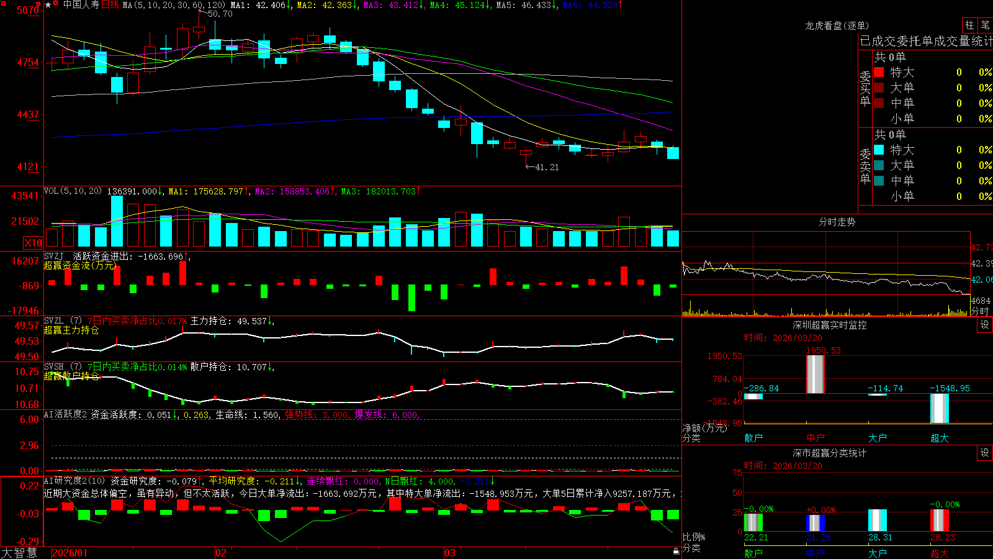Click the SVZJ indicator name
This screenshot has height=559, width=993.
coord(53,256)
